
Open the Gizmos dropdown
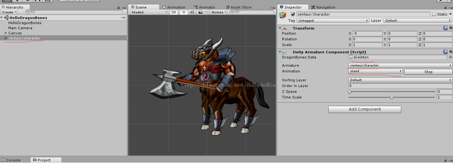(219, 12)
